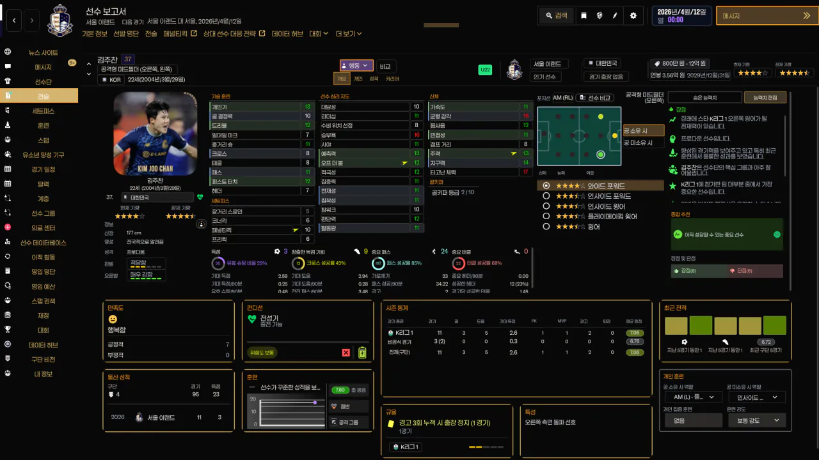This screenshot has width=819, height=460.
Task: Open the 보통 강도 training intensity dropdown
Action: tap(757, 420)
